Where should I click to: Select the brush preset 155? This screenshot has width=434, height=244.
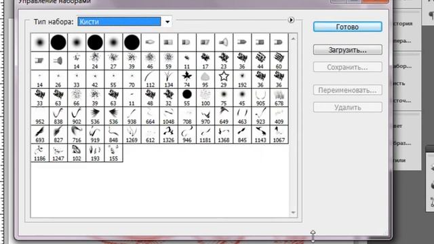pos(113,152)
